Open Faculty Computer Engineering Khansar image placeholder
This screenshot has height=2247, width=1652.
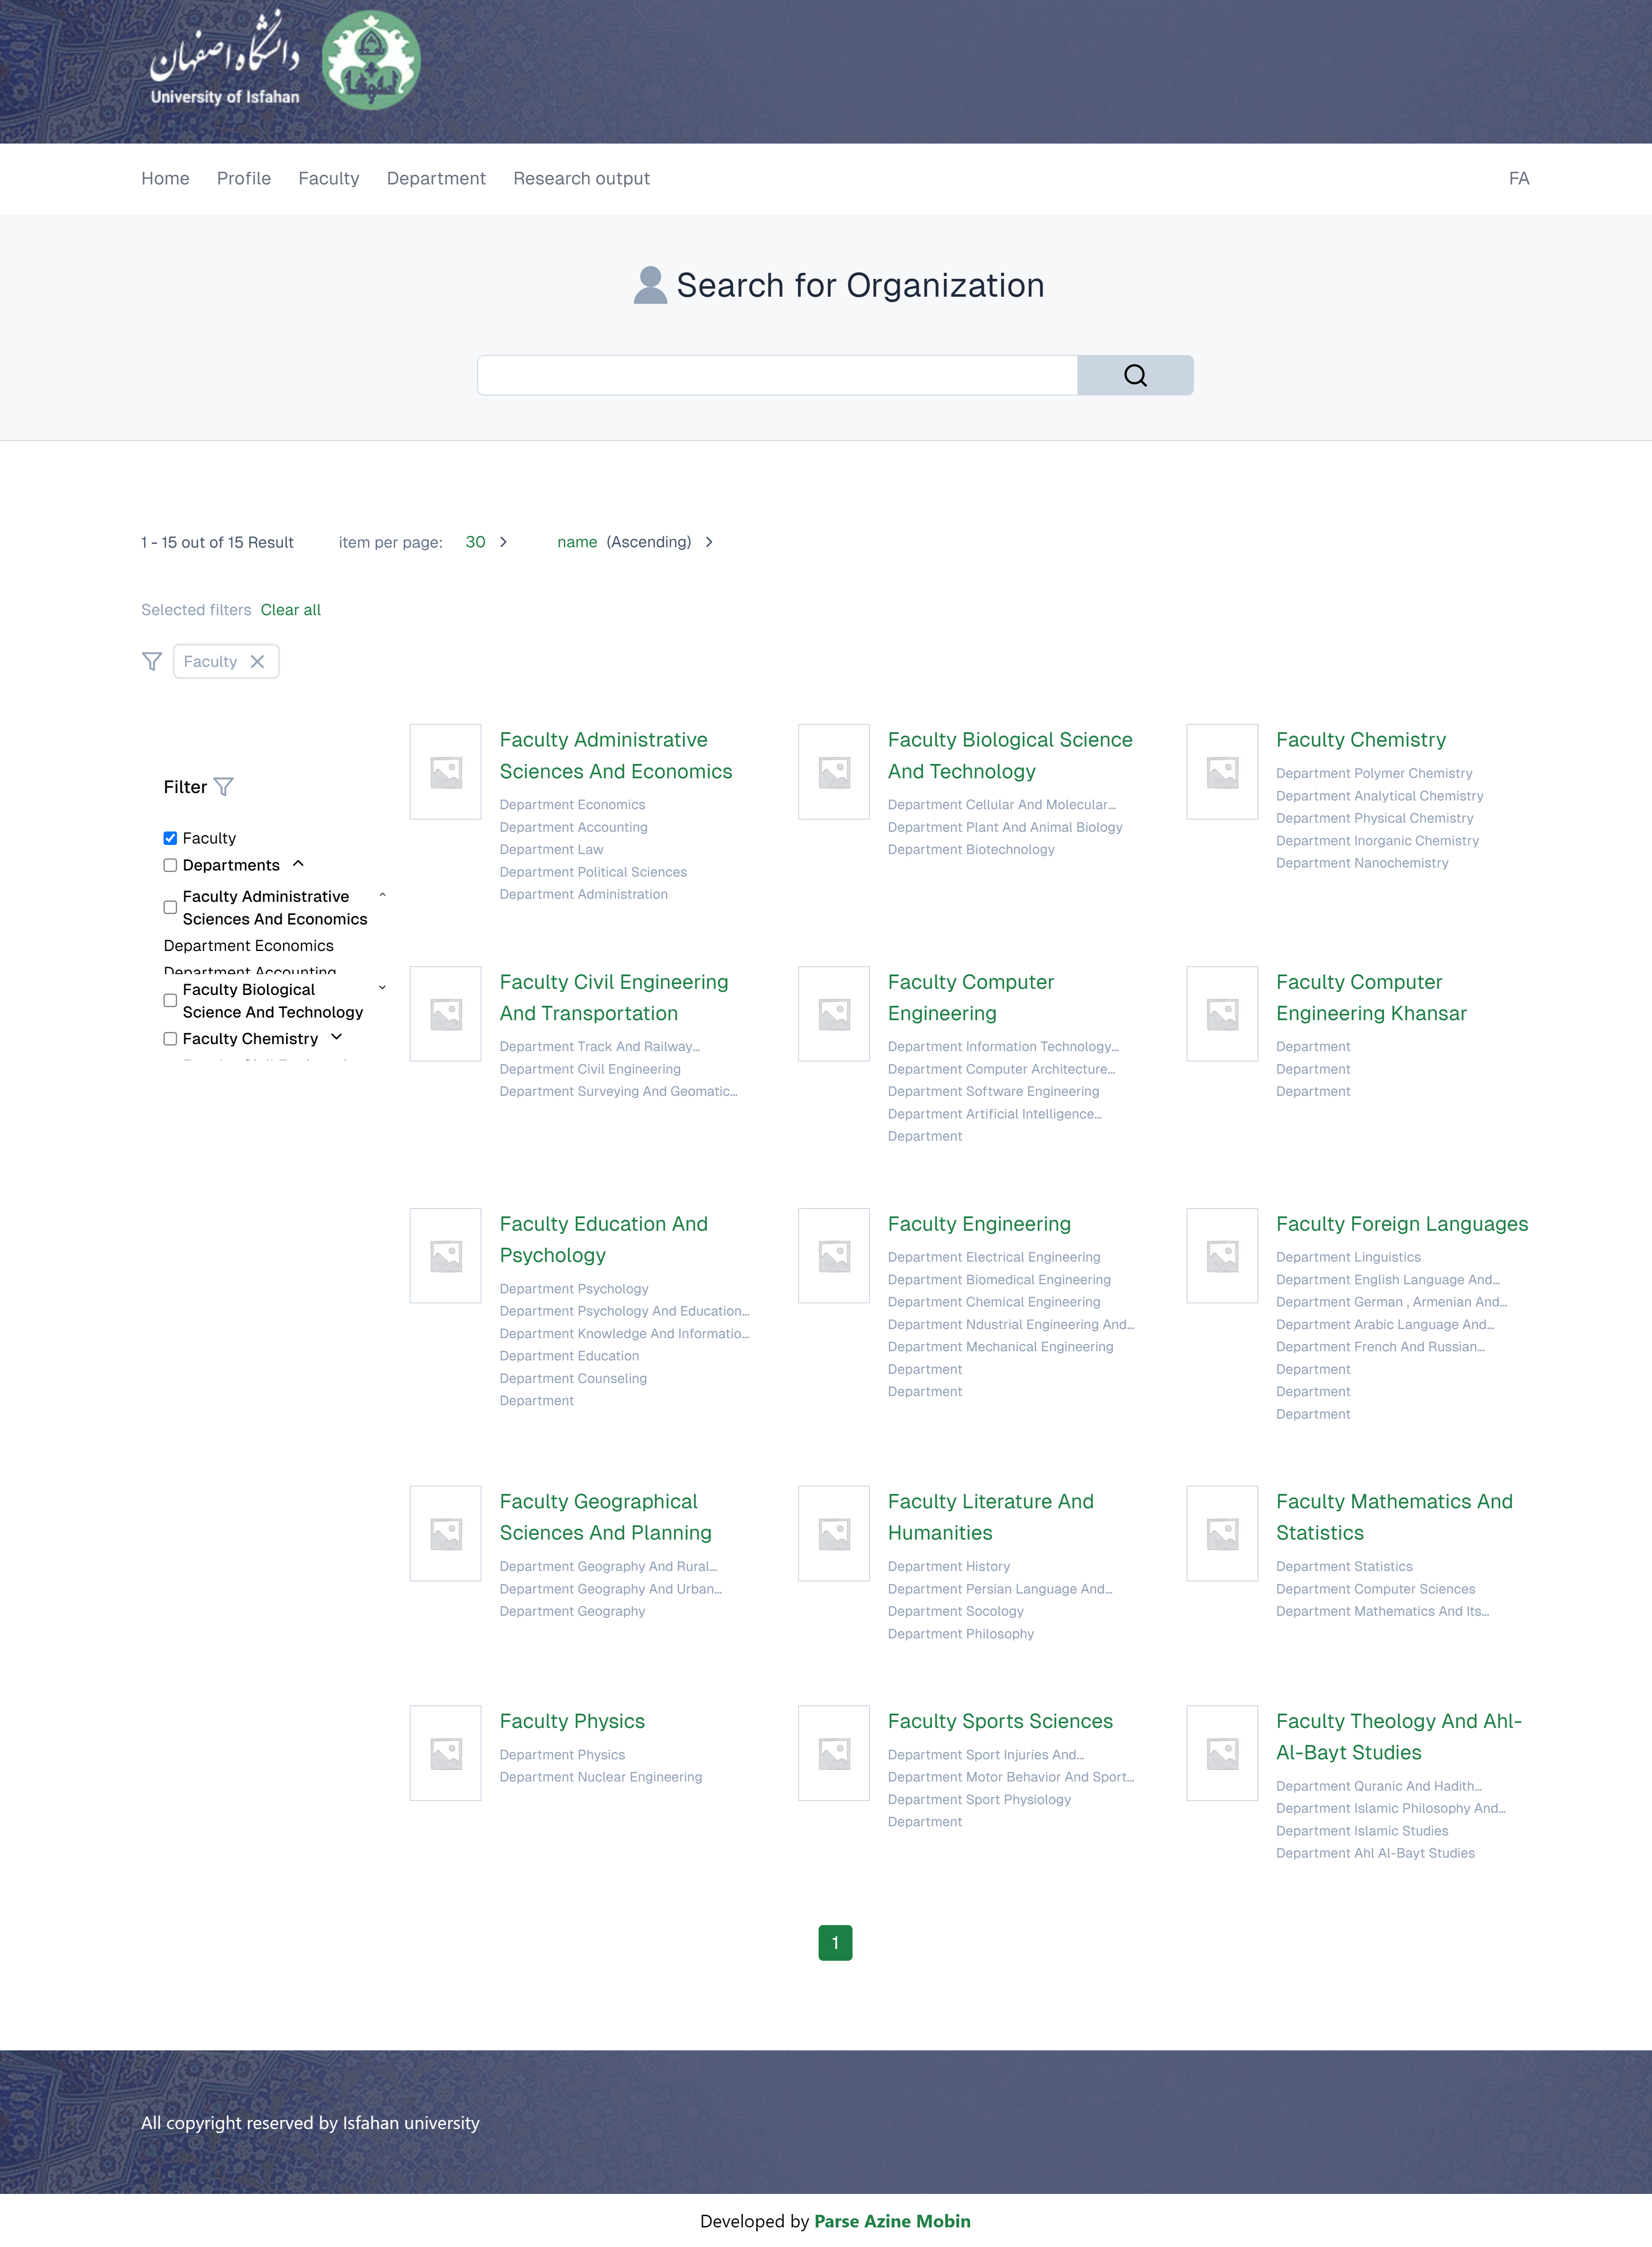1222,1014
